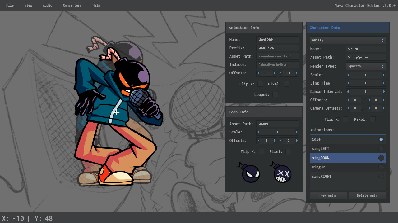Create a new animation with New Anim
The width and height of the screenshot is (398, 223).
(x=328, y=195)
